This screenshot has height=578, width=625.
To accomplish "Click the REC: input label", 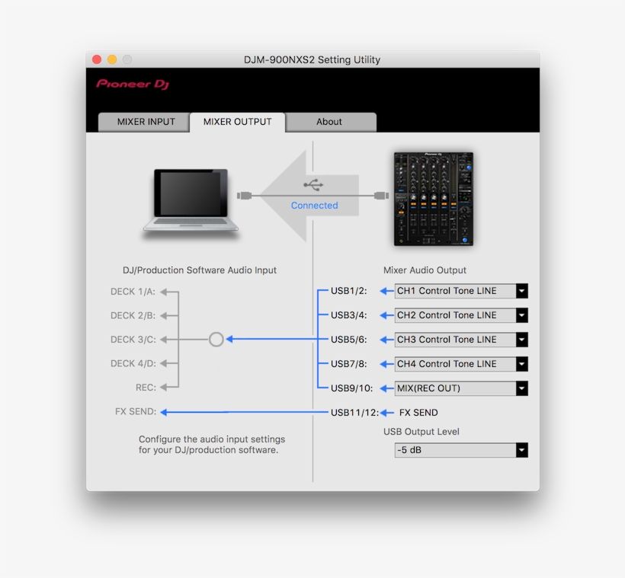I will (x=146, y=388).
